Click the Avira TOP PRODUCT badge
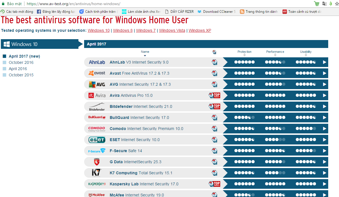 coord(214,95)
